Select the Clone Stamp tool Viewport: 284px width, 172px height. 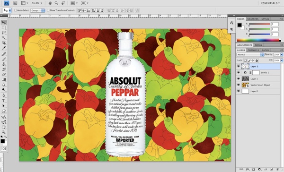[4, 64]
